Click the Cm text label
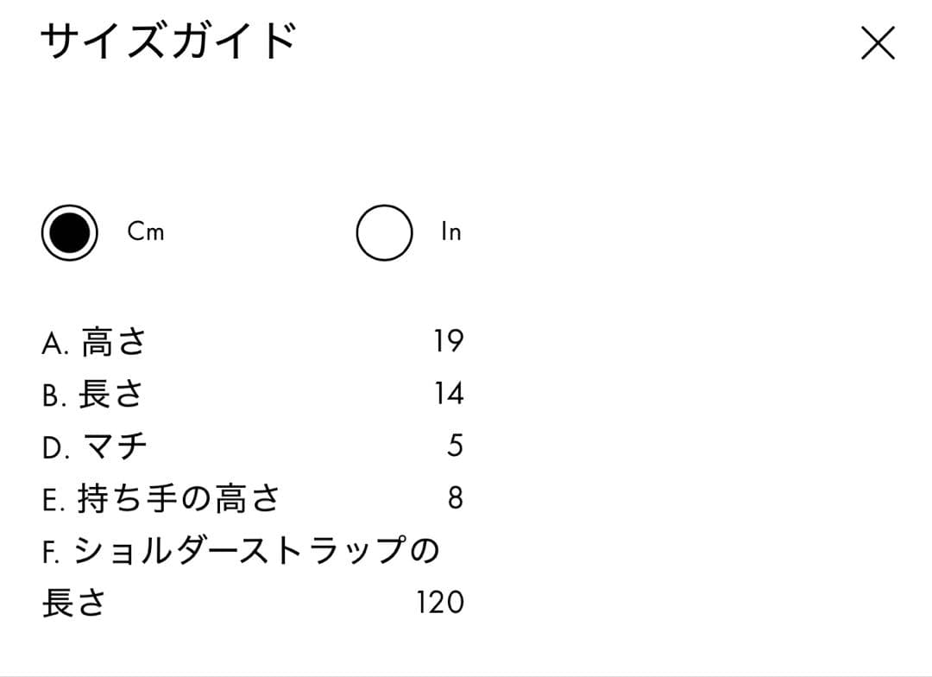This screenshot has width=932, height=677. pos(144,231)
